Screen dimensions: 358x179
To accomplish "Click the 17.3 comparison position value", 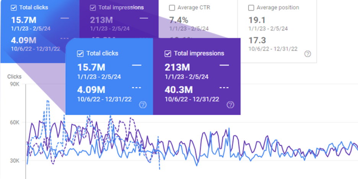I will pos(257,40).
